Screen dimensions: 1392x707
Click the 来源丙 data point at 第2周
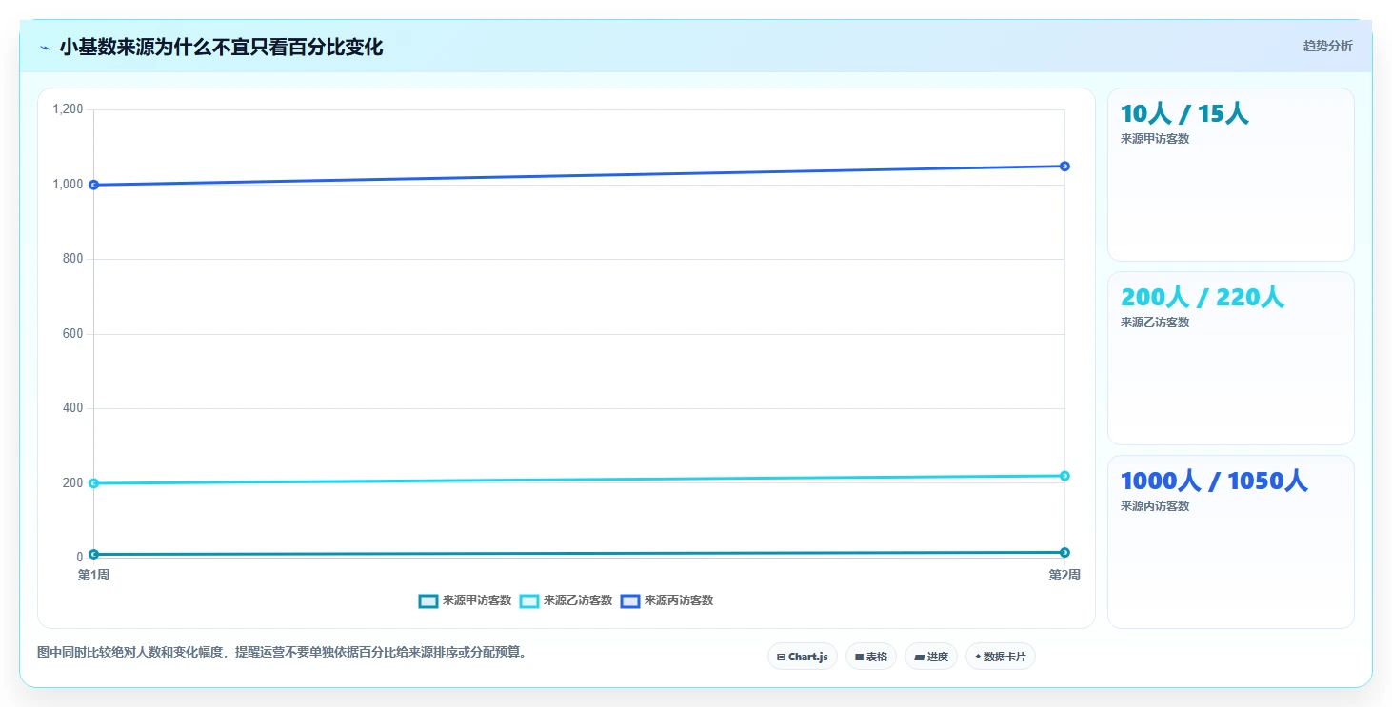[1064, 167]
